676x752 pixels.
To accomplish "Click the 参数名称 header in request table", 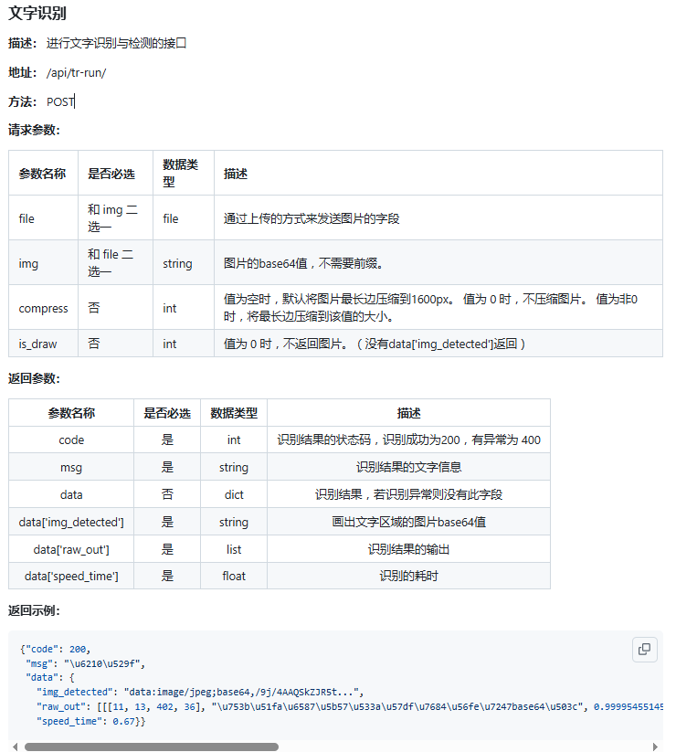I will [x=42, y=174].
